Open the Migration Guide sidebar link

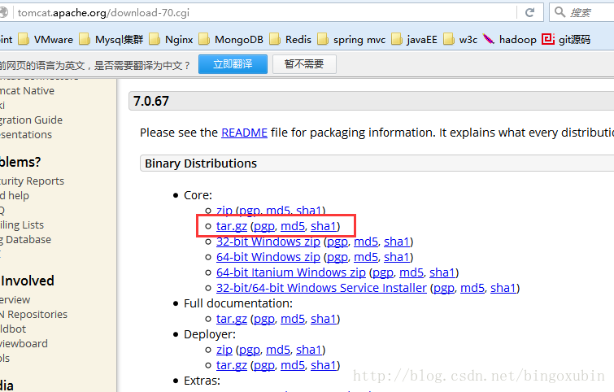tap(31, 120)
